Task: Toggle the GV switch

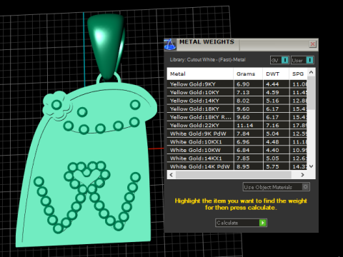Action: [x=279, y=60]
